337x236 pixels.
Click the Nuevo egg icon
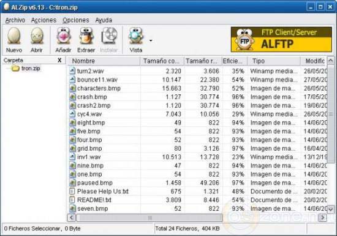pyautogui.click(x=13, y=36)
